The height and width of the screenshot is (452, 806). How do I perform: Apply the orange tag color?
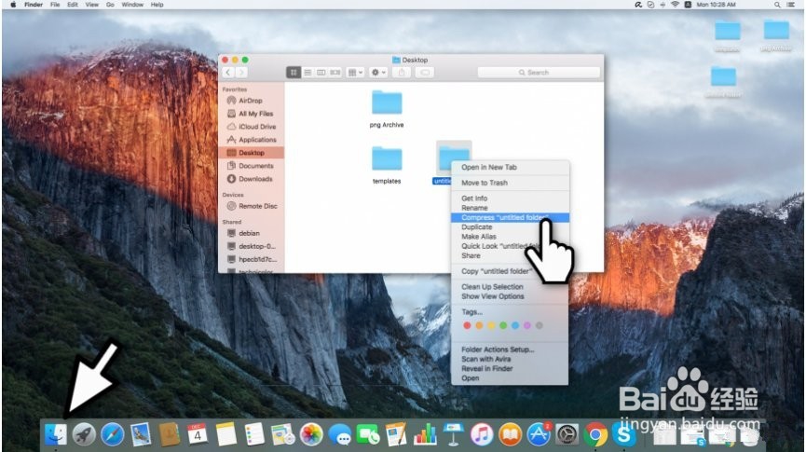(479, 325)
